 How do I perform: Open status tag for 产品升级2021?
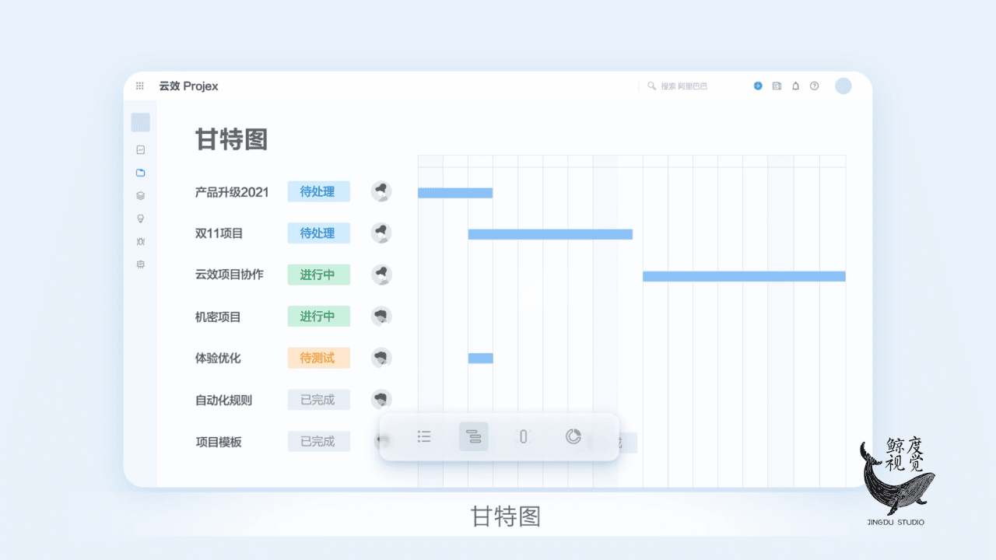(x=318, y=191)
